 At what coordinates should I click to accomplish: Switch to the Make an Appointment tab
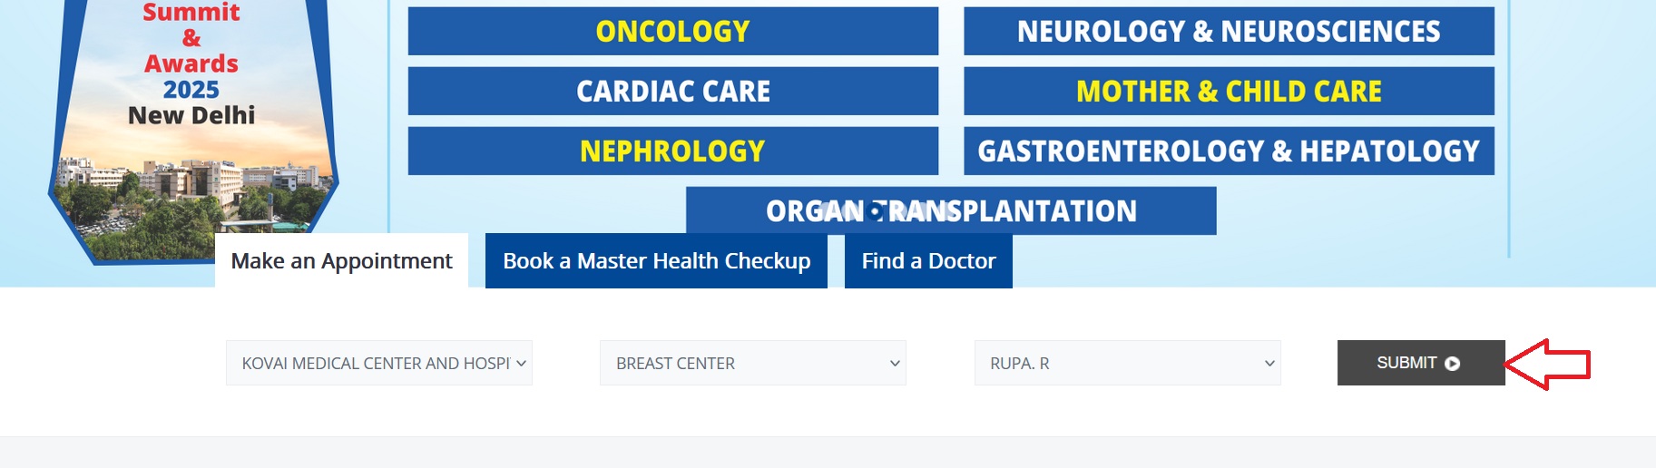[x=341, y=261]
